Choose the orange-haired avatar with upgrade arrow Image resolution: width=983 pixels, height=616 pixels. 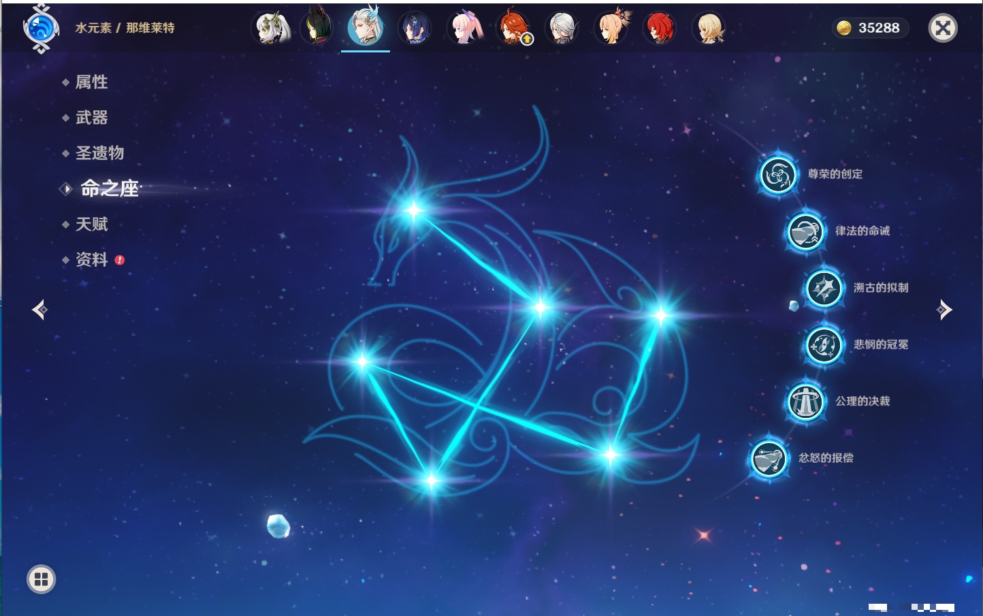click(515, 29)
